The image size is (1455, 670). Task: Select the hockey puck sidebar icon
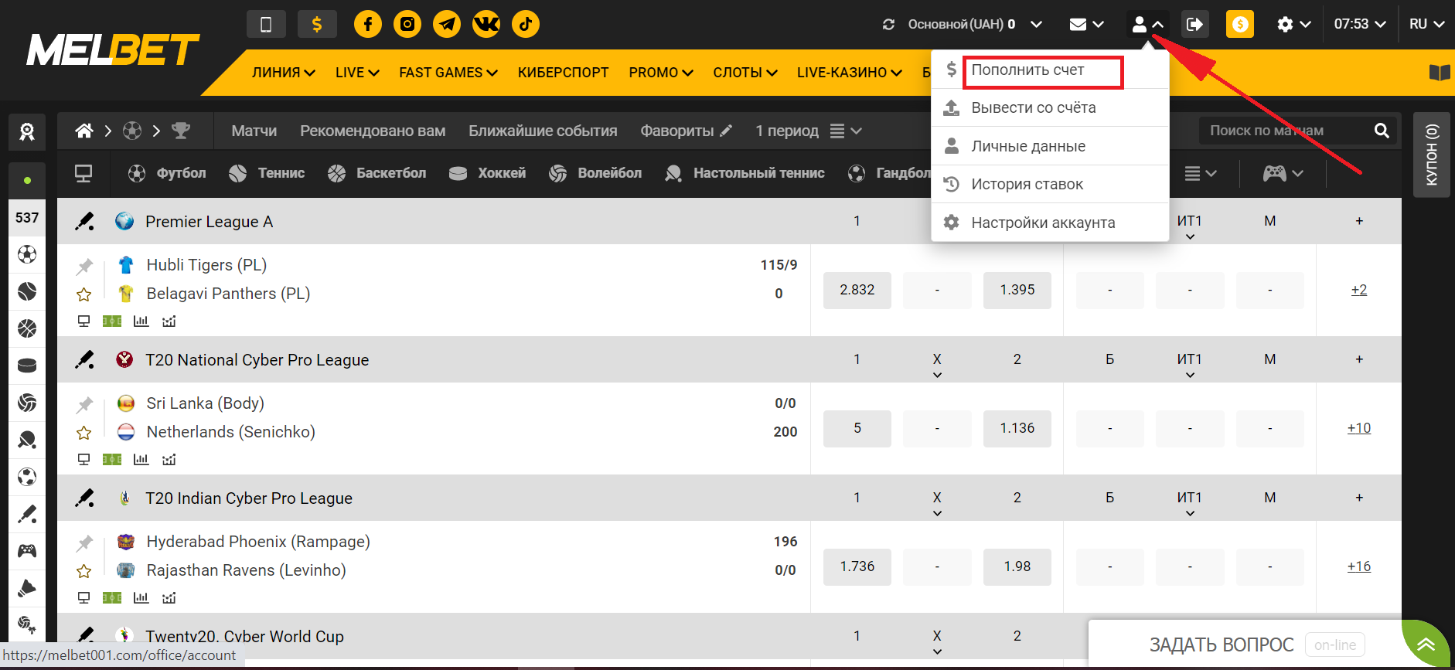pos(27,366)
